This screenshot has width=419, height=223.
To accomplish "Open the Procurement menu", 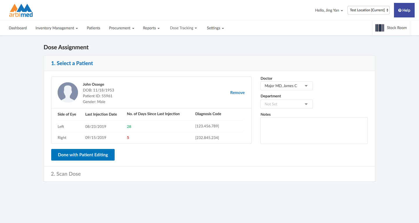I will point(121,28).
